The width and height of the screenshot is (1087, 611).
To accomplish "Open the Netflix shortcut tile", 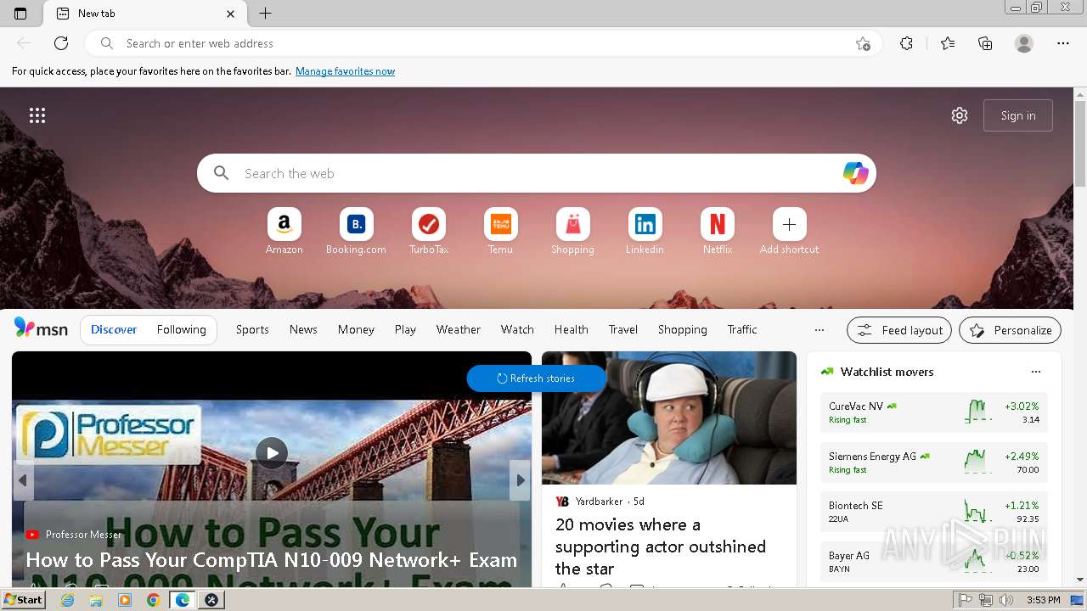I will click(717, 232).
